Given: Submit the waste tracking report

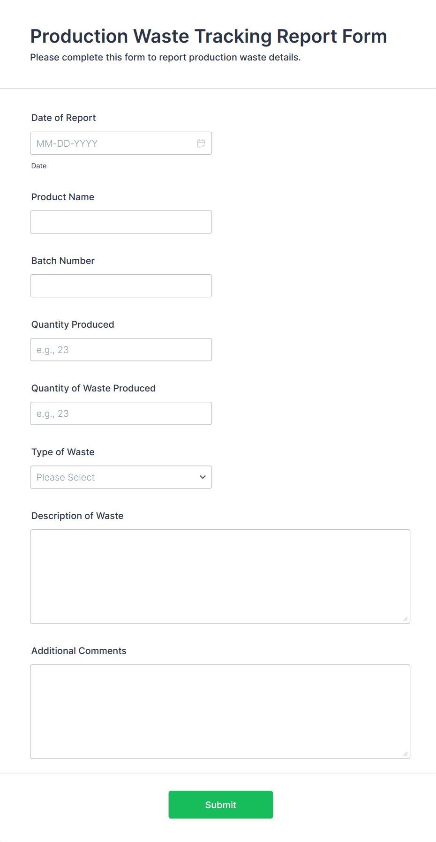Looking at the screenshot, I should [220, 804].
